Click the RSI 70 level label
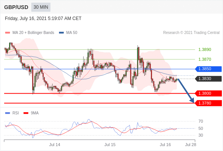The width and height of the screenshot is (223, 151). [x=201, y=121]
